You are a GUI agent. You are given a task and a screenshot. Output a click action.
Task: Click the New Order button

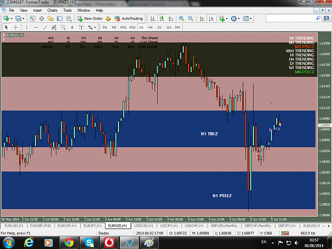(x=90, y=19)
